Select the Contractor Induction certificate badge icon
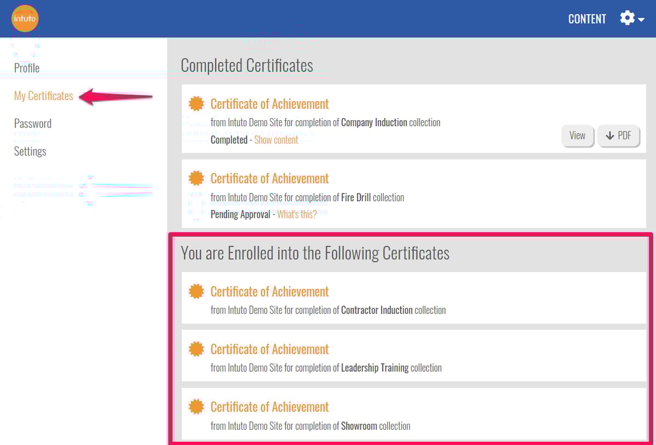Screen dimensions: 656x445 (x=196, y=291)
